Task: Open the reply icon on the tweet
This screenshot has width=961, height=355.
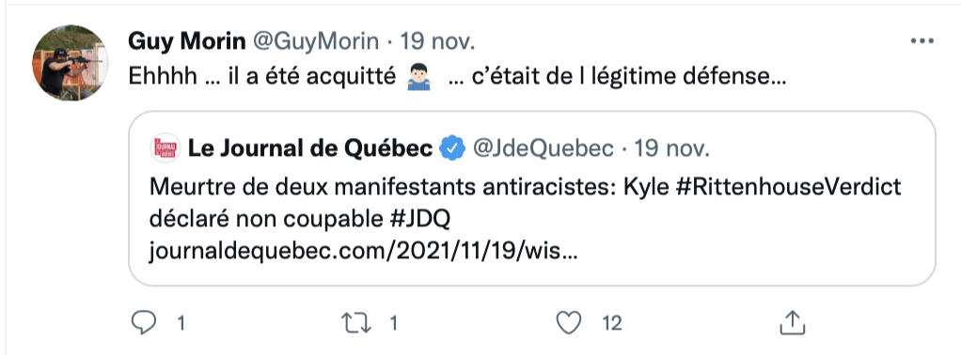Action: [144, 322]
